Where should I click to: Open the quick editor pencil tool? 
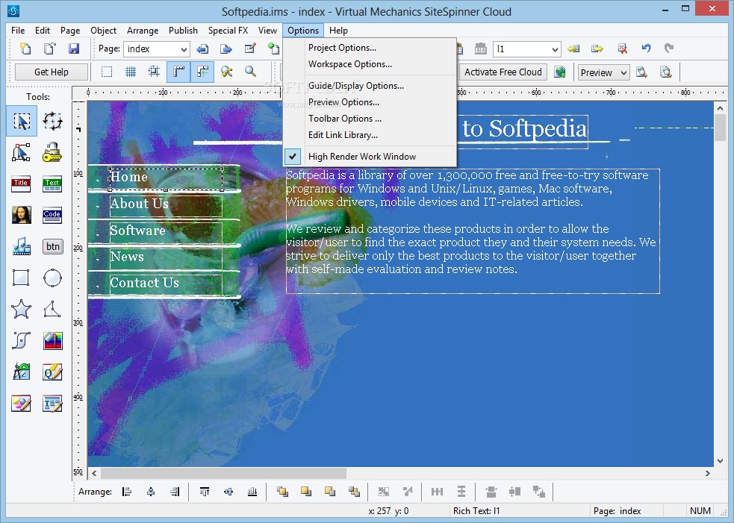coord(52,372)
